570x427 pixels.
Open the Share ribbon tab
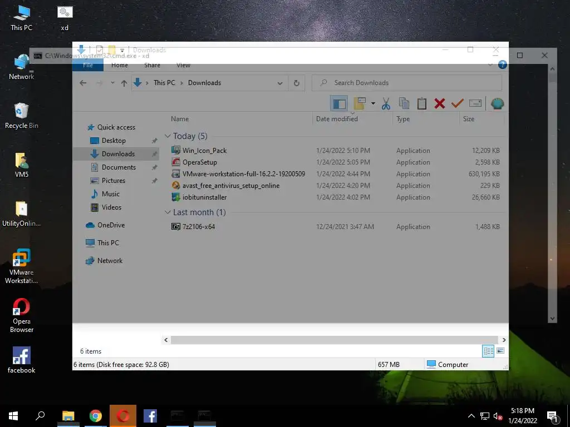(152, 65)
